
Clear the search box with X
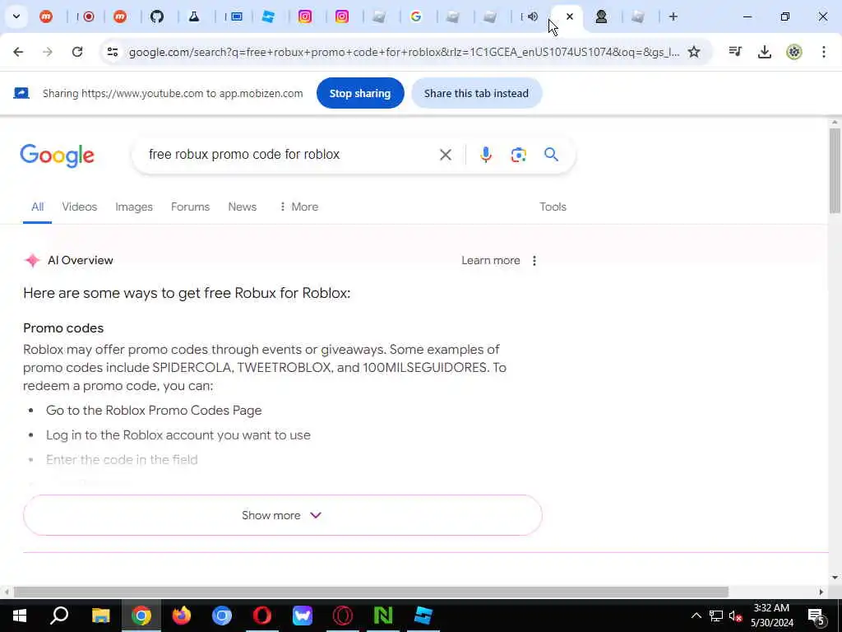(x=445, y=155)
